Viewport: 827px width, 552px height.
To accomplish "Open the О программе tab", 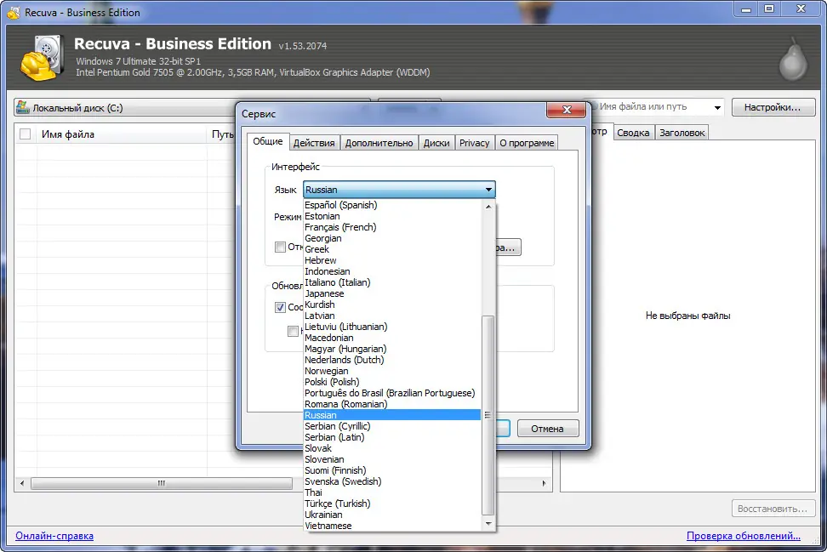I will [527, 143].
